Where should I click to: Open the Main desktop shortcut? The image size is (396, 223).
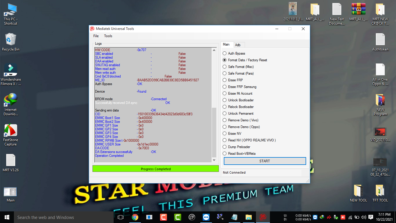(10, 194)
